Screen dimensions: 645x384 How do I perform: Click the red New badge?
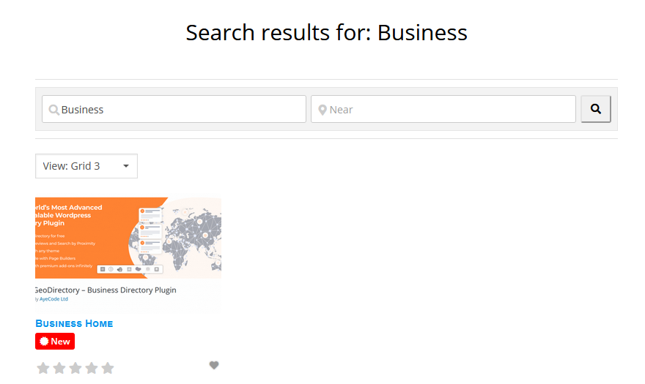[55, 342]
